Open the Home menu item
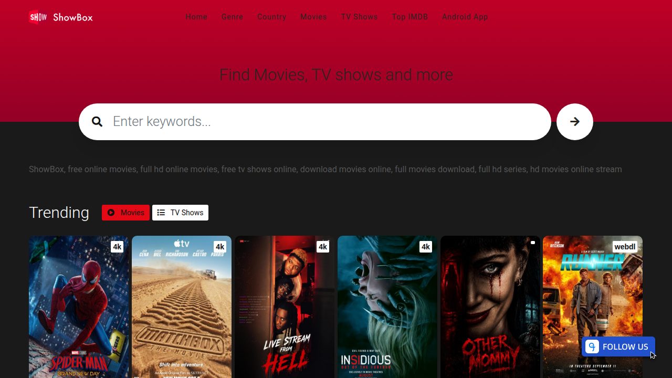The image size is (672, 378). coord(196,17)
